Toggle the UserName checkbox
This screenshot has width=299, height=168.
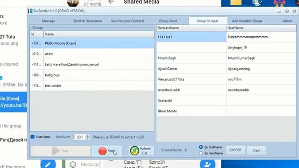tap(33, 137)
